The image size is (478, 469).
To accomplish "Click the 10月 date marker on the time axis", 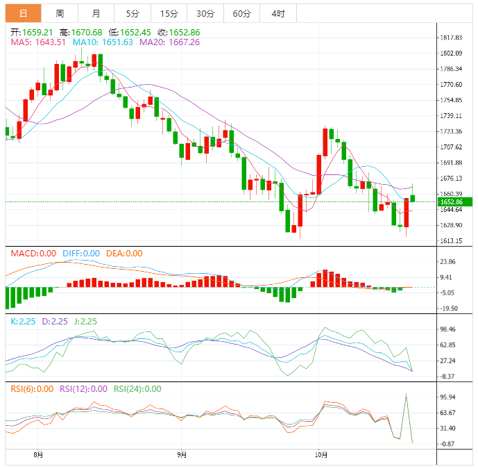I will (x=320, y=455).
